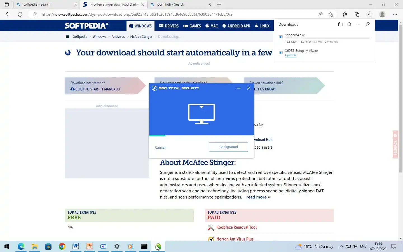Open hamburger menu in breadcrumb bar
The image size is (403, 252).
pyautogui.click(x=67, y=36)
